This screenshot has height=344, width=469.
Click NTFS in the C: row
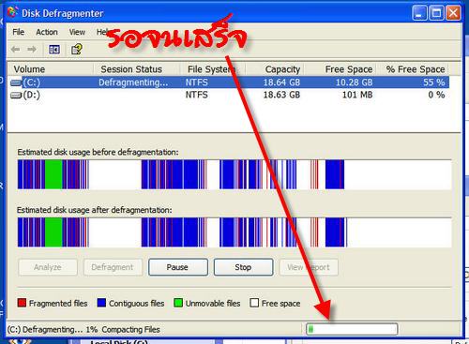click(x=196, y=82)
